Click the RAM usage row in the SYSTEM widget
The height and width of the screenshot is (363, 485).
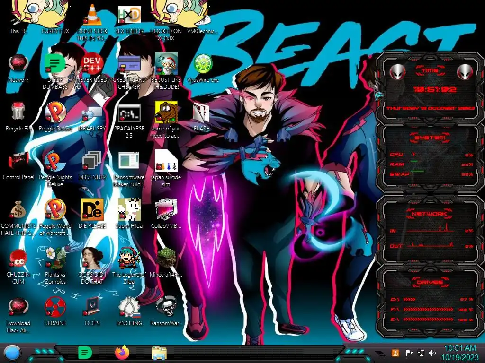click(x=431, y=164)
